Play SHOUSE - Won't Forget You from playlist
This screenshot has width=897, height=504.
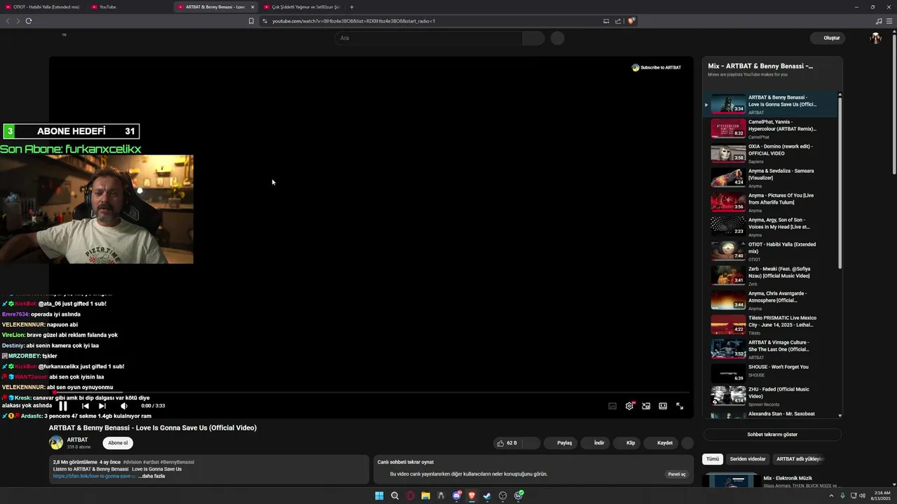click(771, 374)
